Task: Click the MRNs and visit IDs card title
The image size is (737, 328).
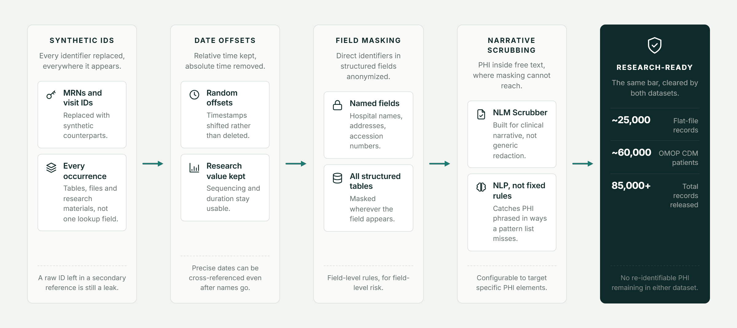Action: click(83, 98)
